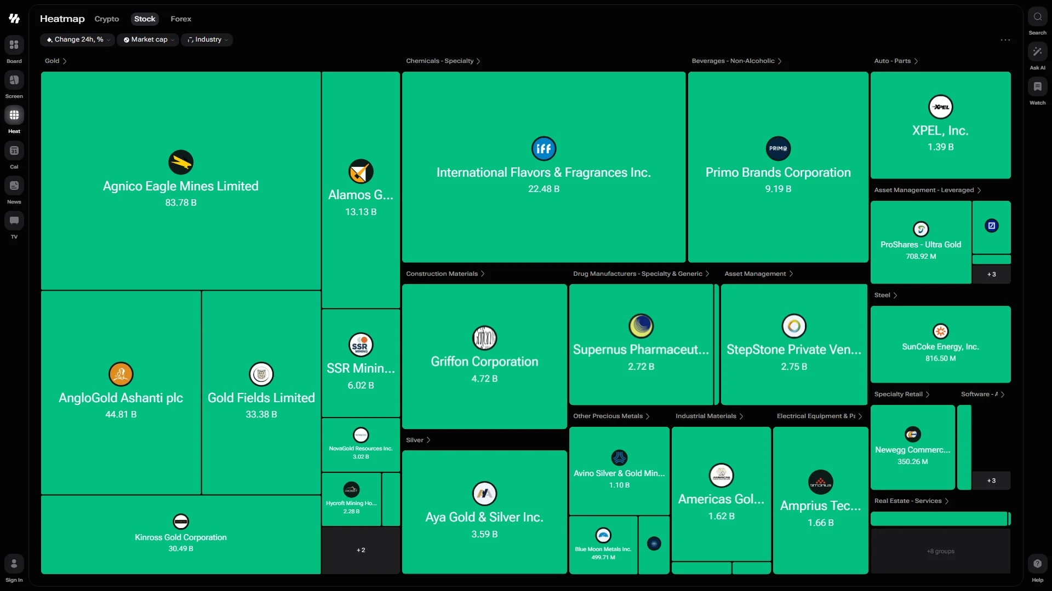The height and width of the screenshot is (591, 1052).
Task: Show the +2 more Gold stocks
Action: coord(361,551)
